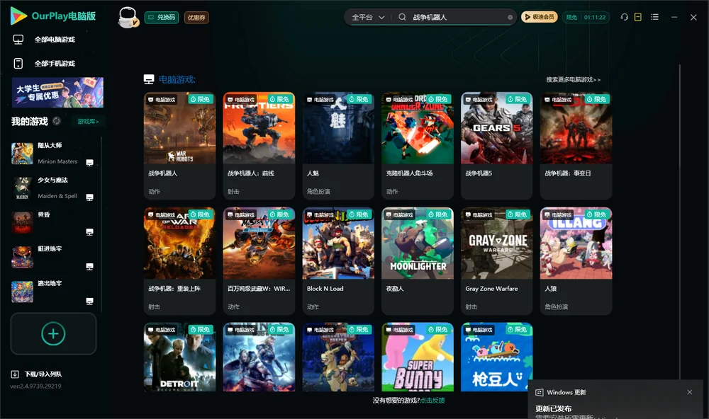Viewport: 709px width, 419px height.
Task: Open the Gray Zone Warfare game card
Action: pyautogui.click(x=496, y=260)
